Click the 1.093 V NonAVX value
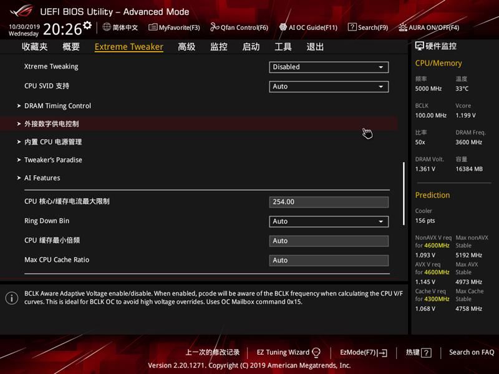The width and height of the screenshot is (499, 374). point(425,256)
